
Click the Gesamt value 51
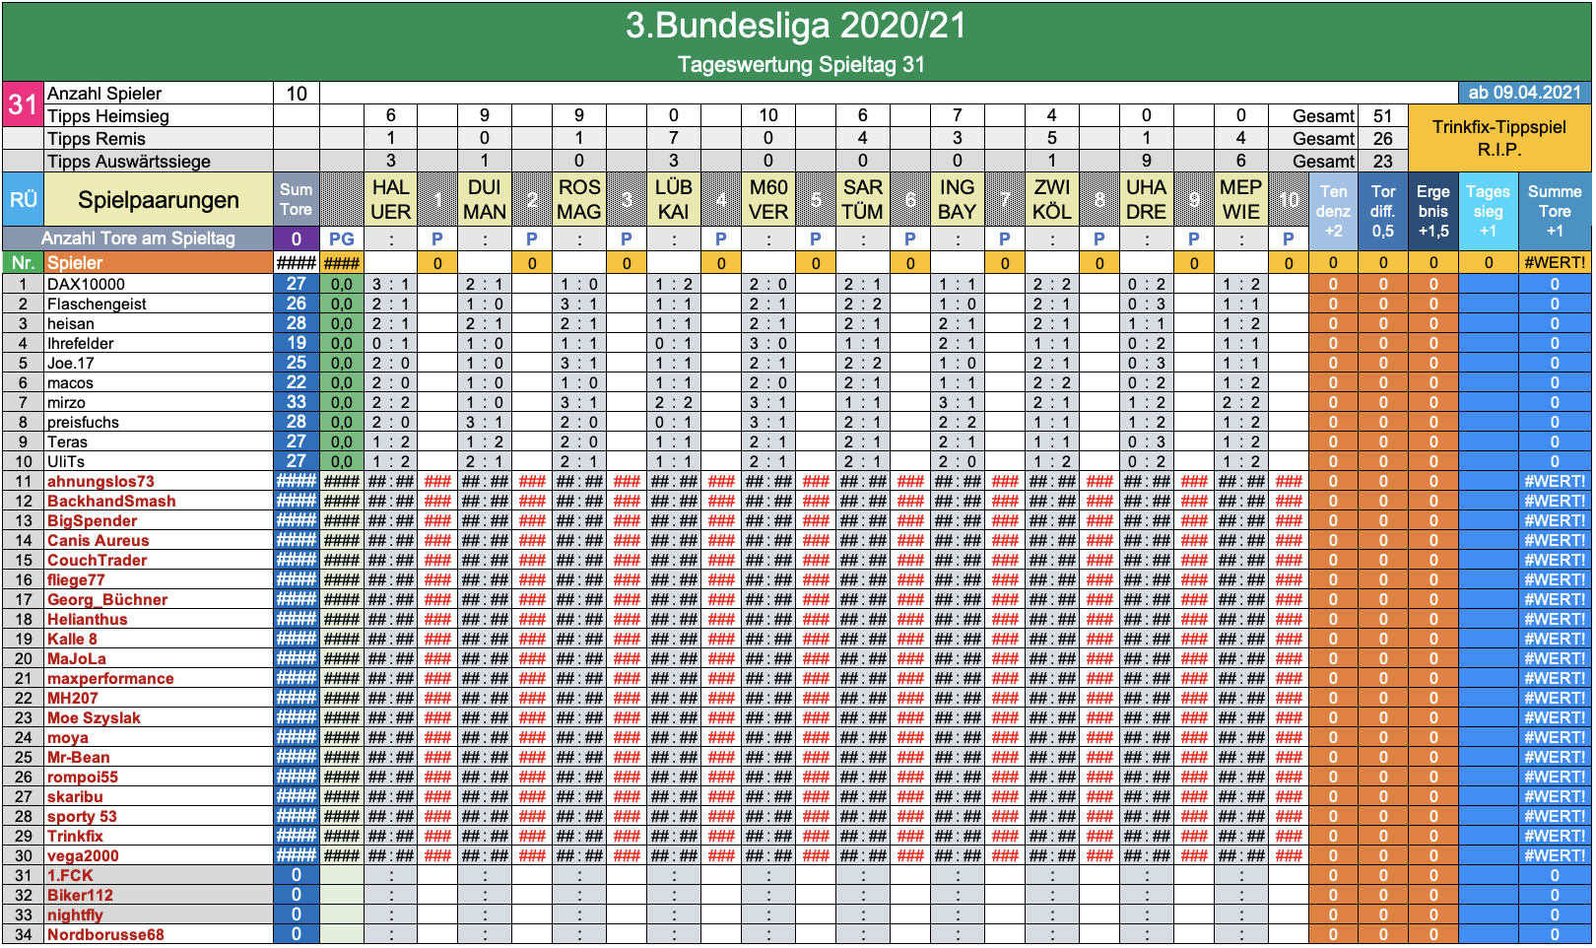tap(1383, 116)
